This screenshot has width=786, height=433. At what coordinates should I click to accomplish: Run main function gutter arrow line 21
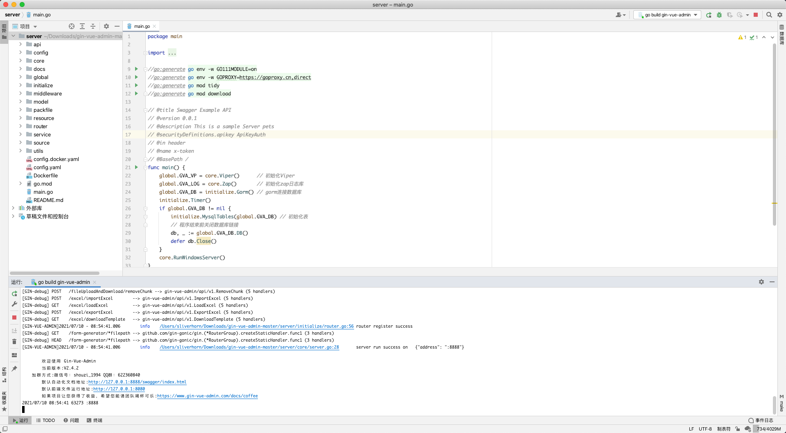137,167
